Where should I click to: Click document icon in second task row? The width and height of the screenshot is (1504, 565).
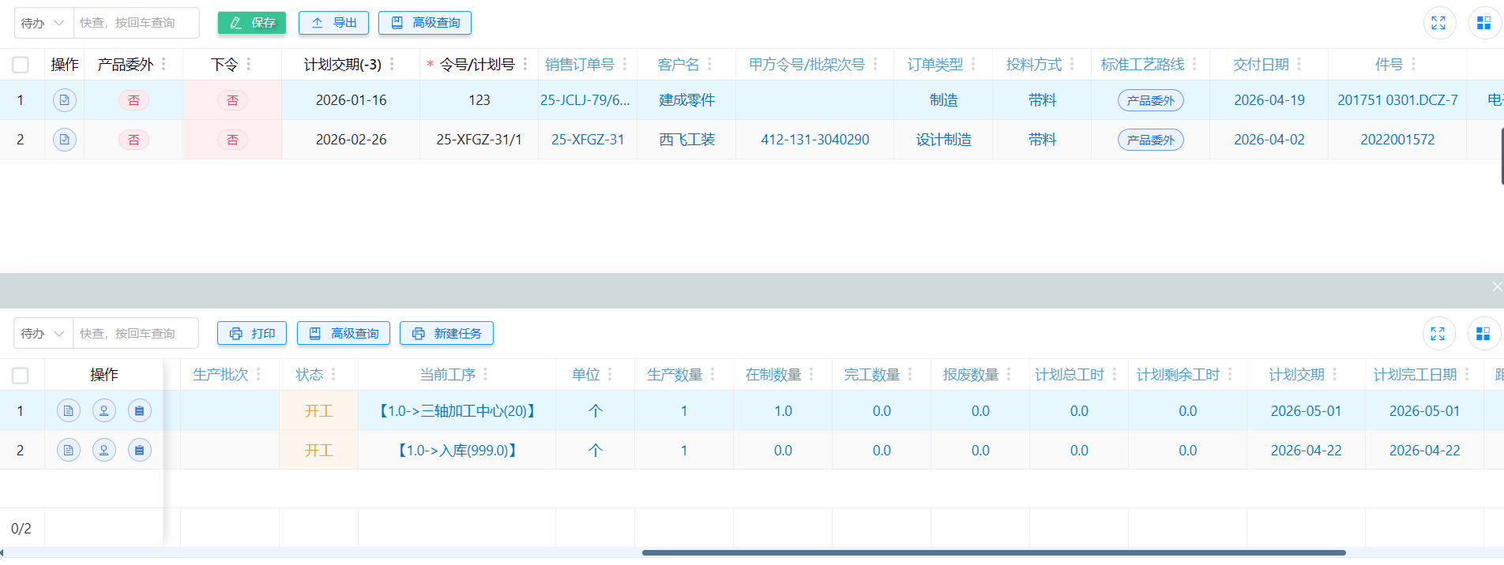click(x=69, y=450)
